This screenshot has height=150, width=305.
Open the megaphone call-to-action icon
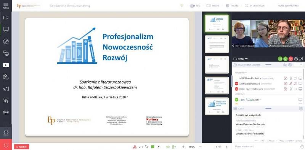point(6,89)
